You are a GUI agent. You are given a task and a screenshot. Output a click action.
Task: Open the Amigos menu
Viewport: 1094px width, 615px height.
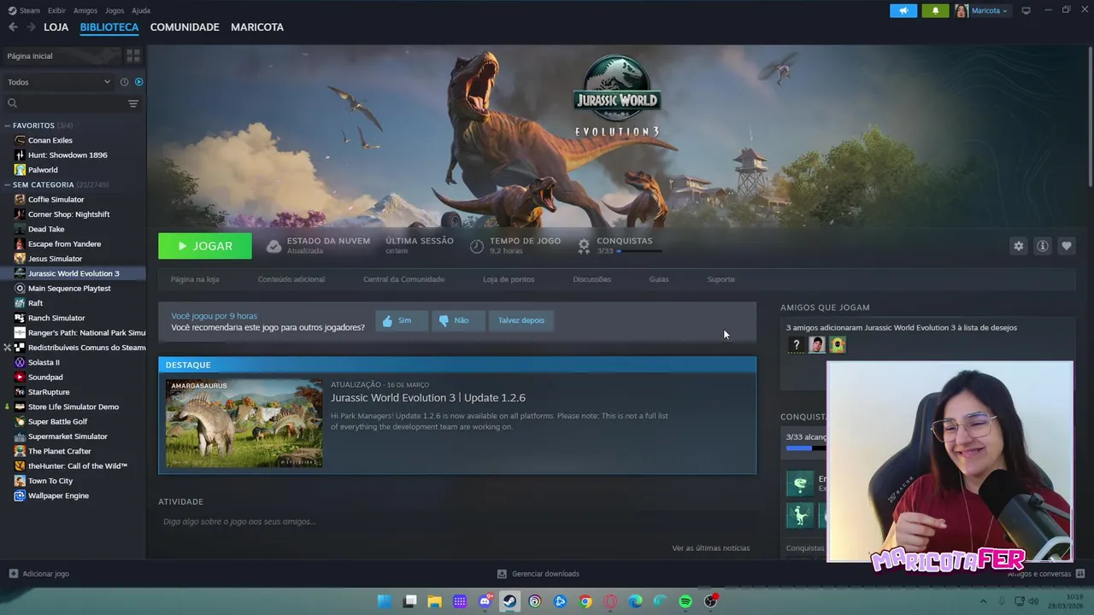click(x=85, y=10)
